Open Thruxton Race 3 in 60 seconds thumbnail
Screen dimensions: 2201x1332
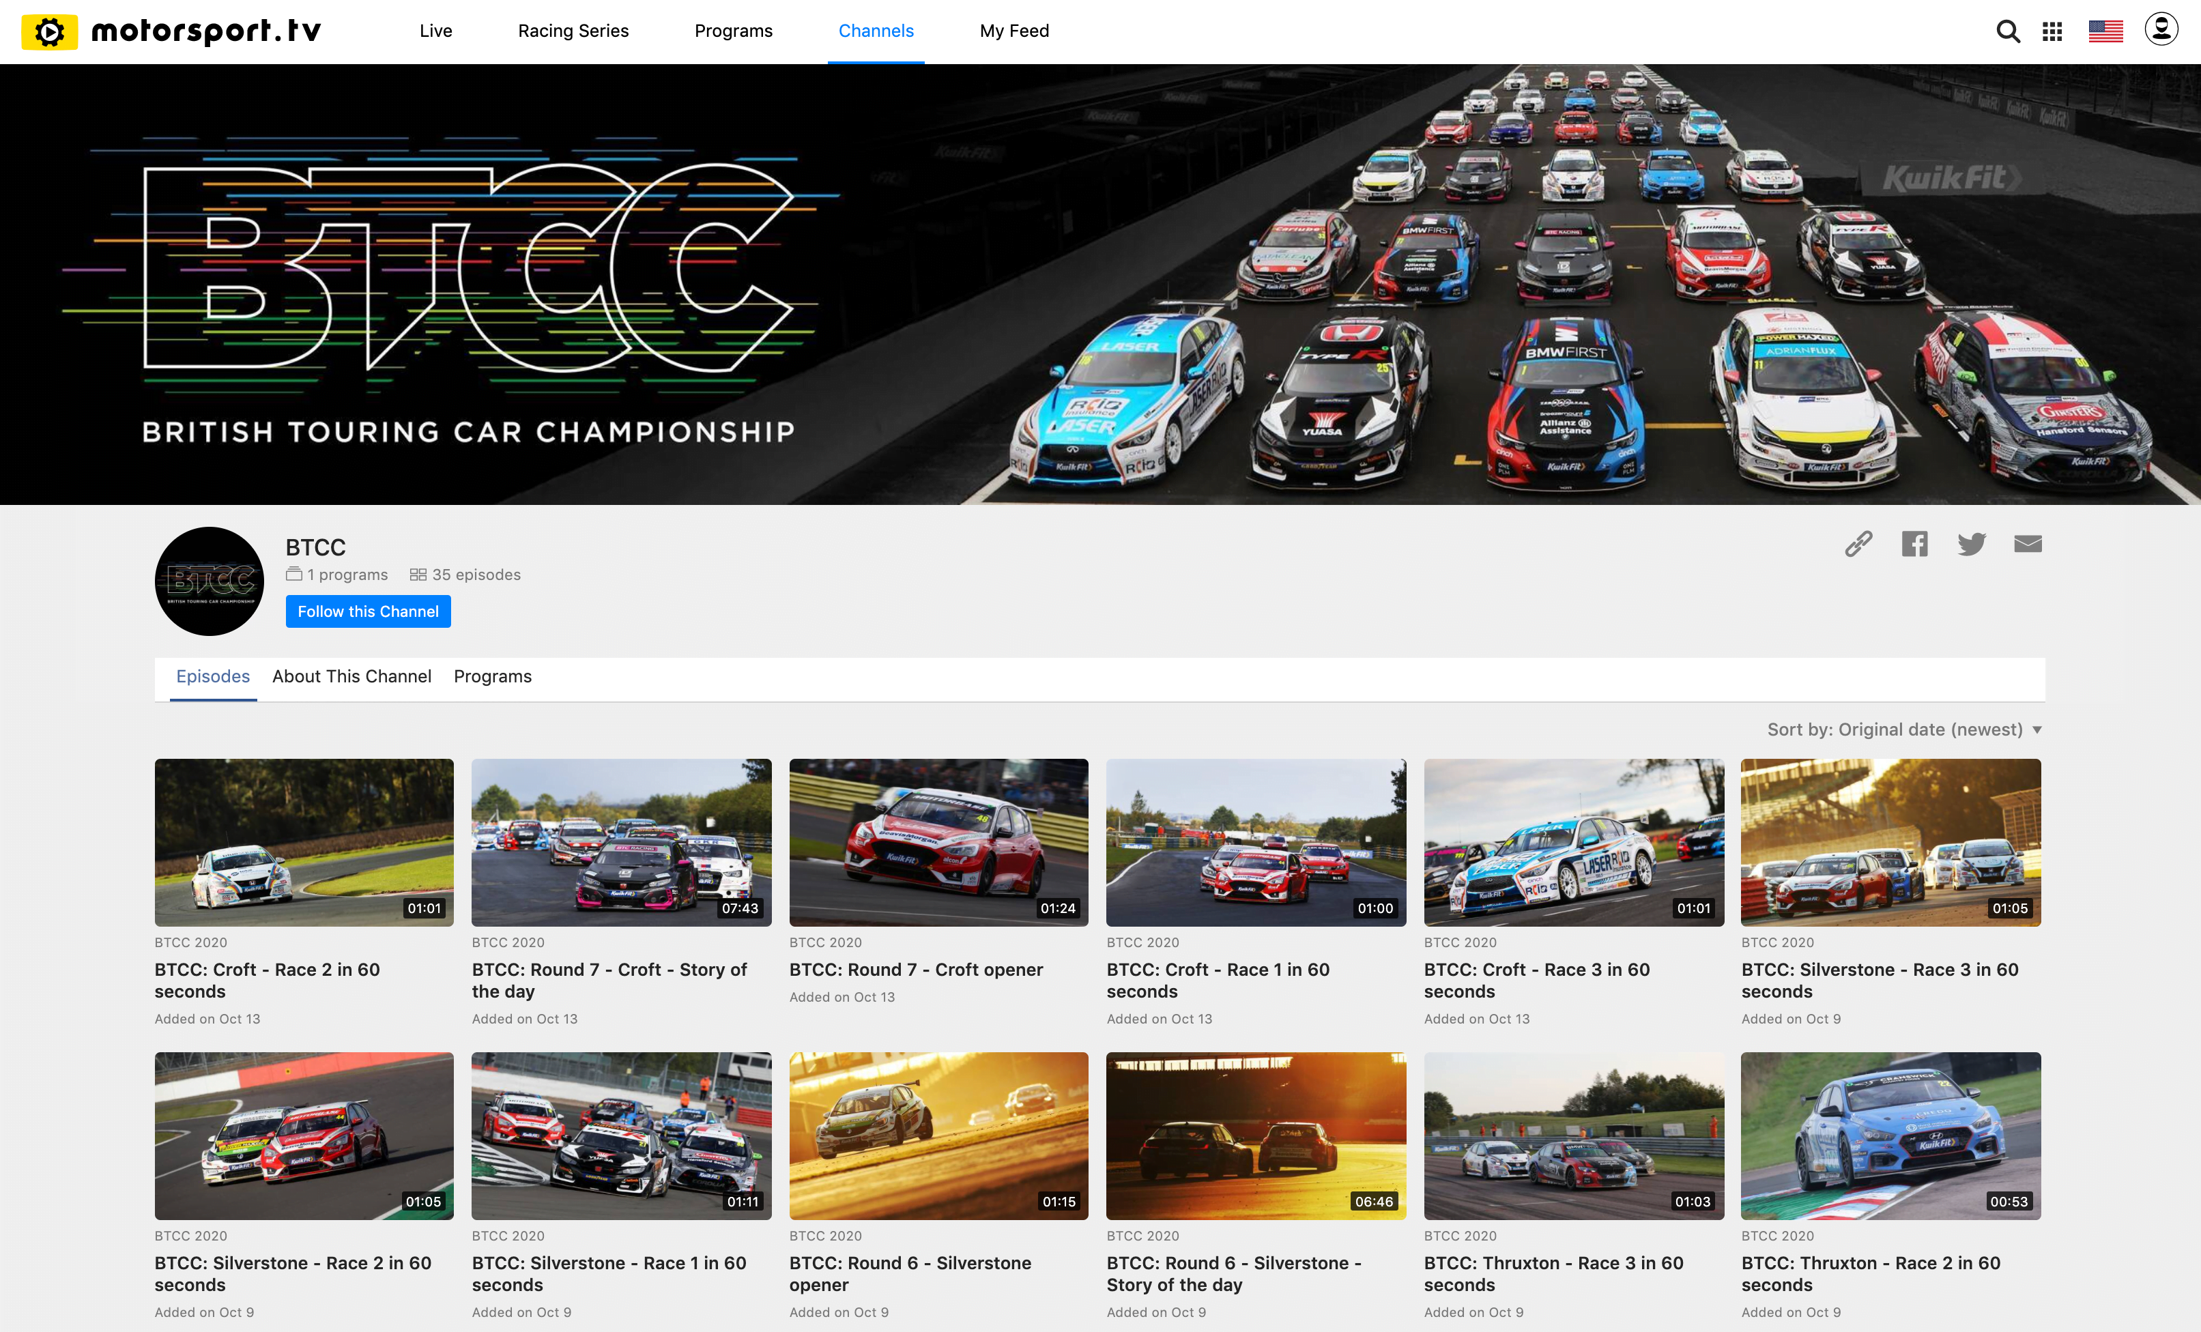[1574, 1136]
